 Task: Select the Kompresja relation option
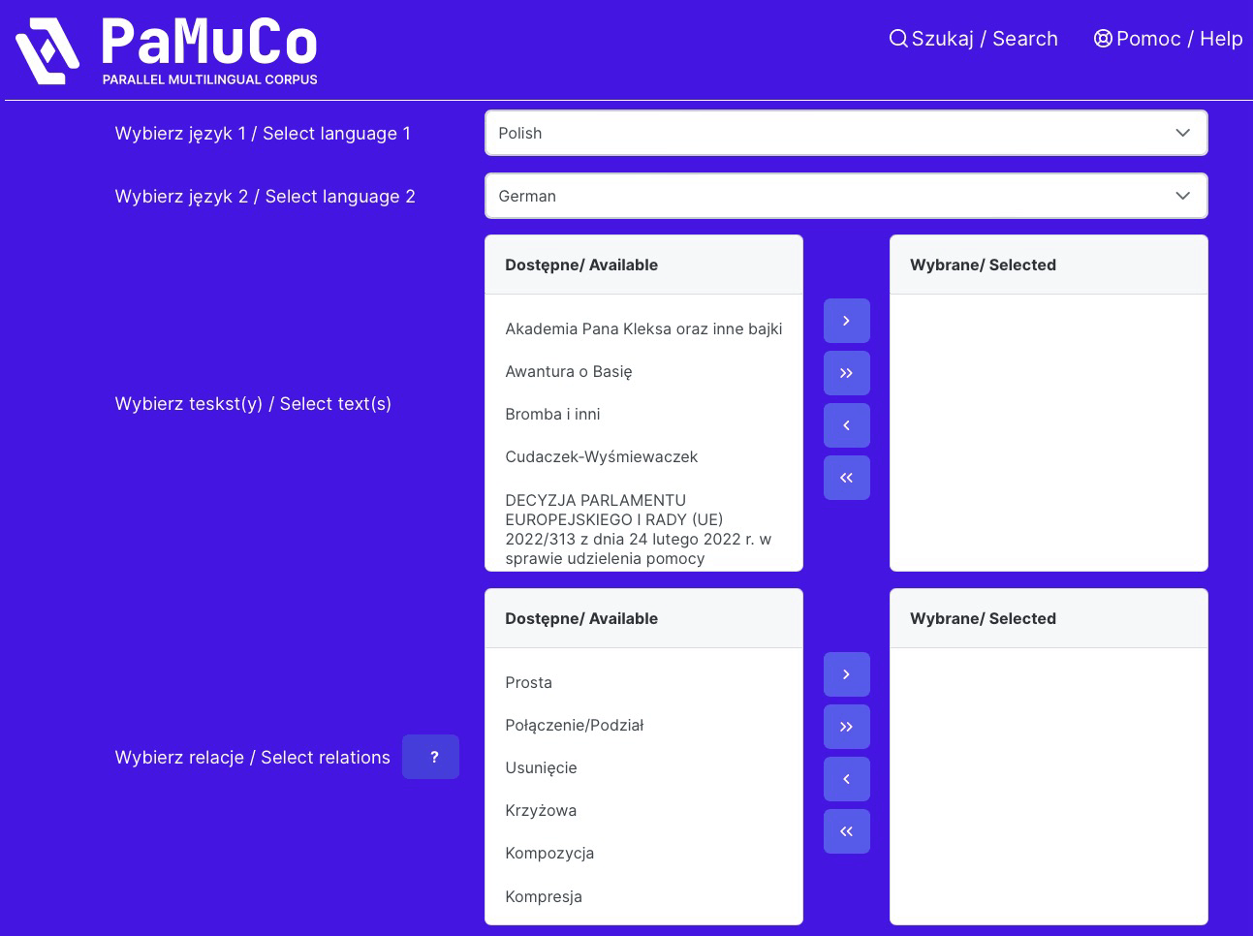click(x=543, y=897)
